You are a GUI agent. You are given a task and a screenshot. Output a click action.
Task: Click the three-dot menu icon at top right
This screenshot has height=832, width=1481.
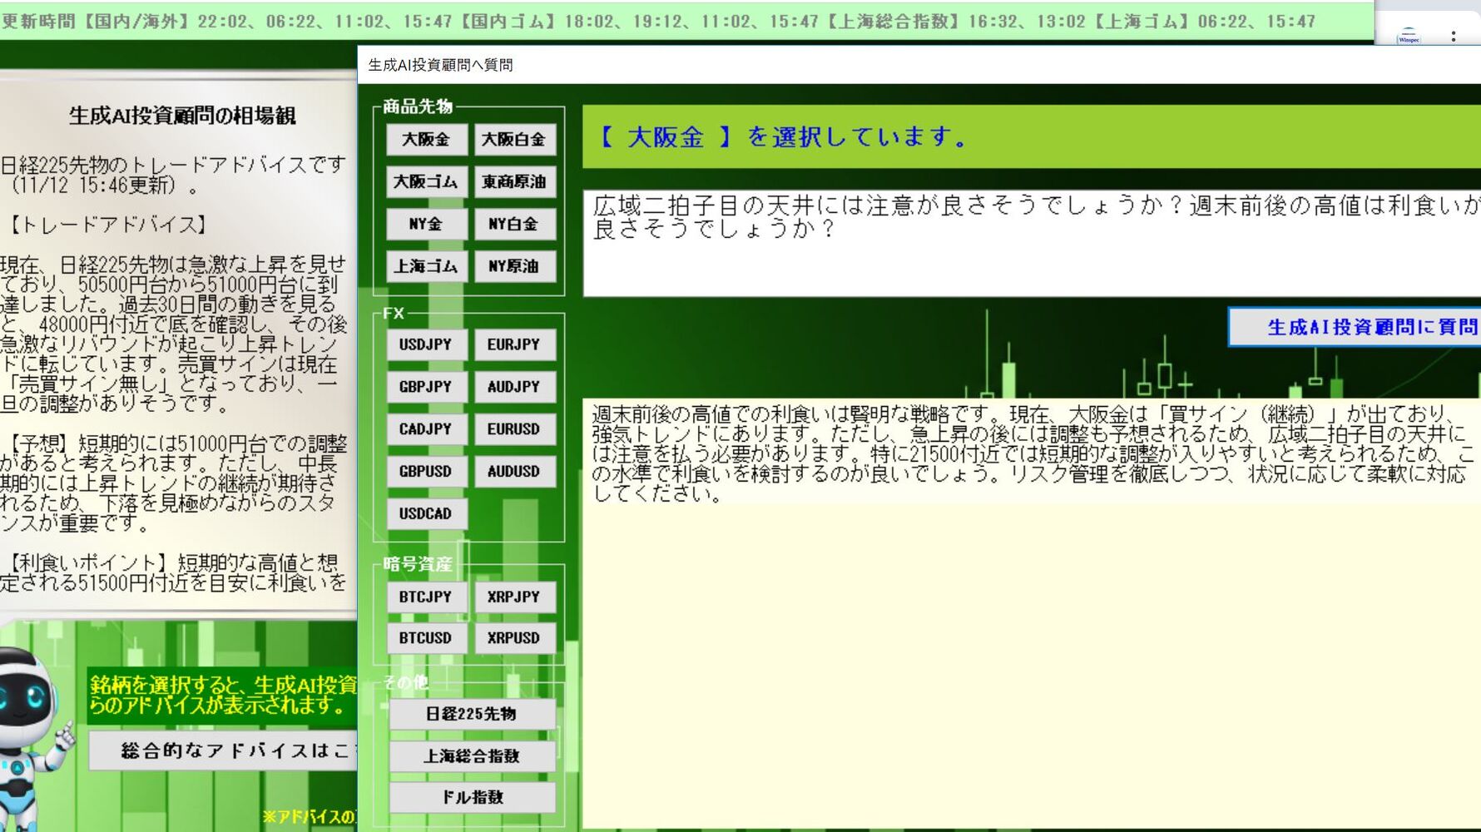coord(1454,37)
